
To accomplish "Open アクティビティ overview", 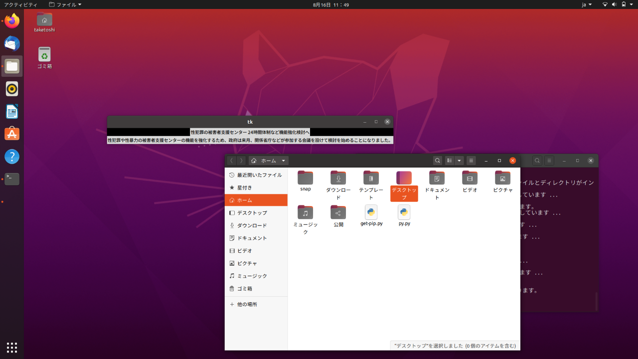I will 20,4.
